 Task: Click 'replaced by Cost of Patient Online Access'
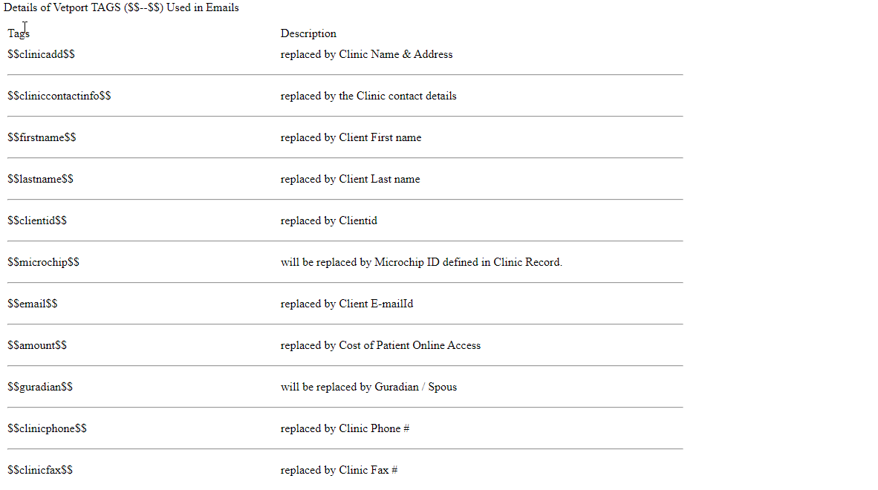(381, 345)
